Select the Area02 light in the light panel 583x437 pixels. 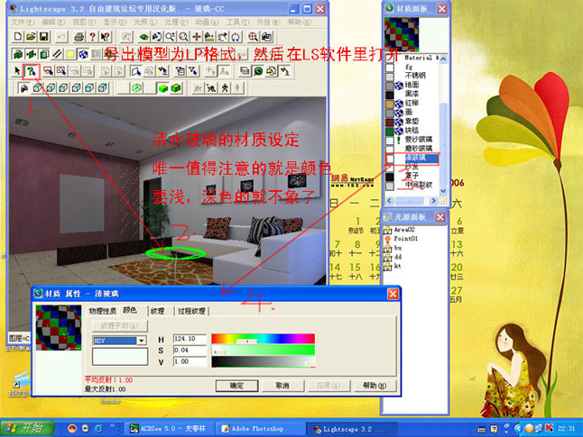(x=404, y=230)
